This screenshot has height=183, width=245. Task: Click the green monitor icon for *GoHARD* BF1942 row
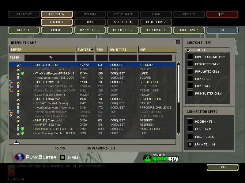point(22,129)
